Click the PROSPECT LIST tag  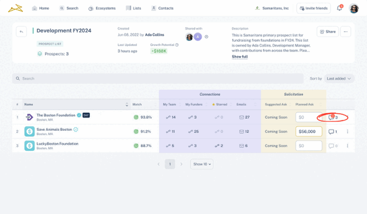pos(50,44)
